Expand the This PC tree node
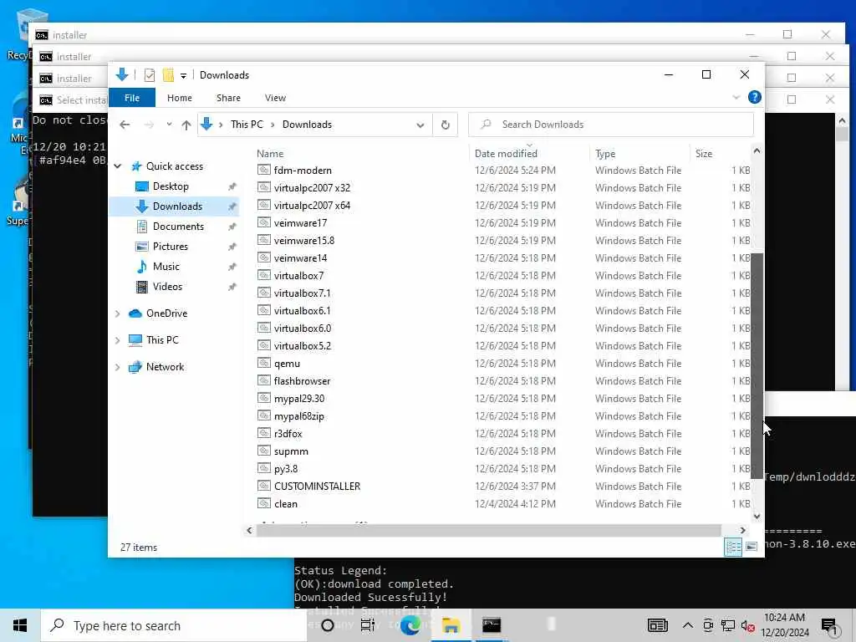The width and height of the screenshot is (856, 642). (117, 340)
